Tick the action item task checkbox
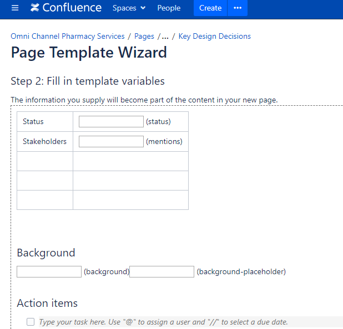343x329 pixels. coord(31,322)
